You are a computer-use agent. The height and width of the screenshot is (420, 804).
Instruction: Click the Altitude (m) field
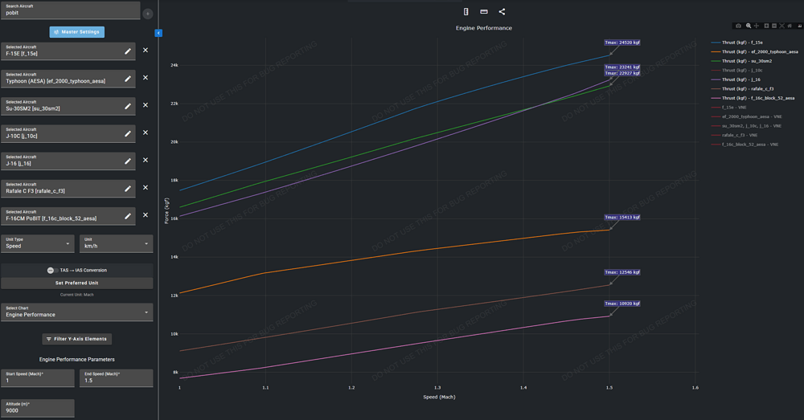click(x=38, y=408)
